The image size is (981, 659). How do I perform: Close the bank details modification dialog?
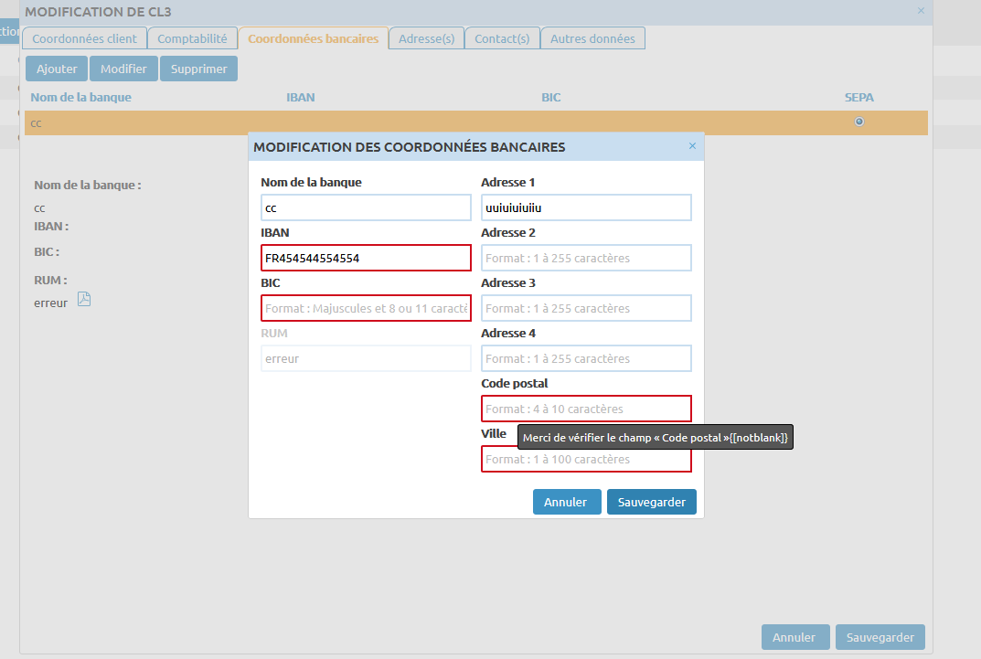coord(692,146)
